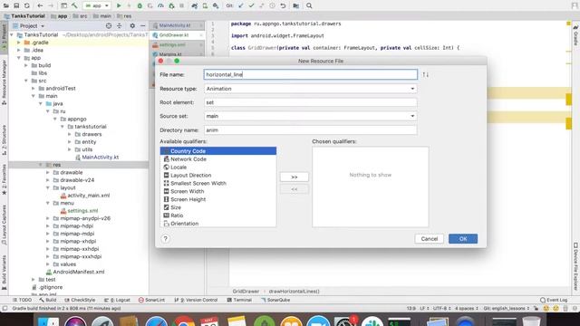The width and height of the screenshot is (580, 326).
Task: Open the Version Control tool window tab
Action: point(196,300)
